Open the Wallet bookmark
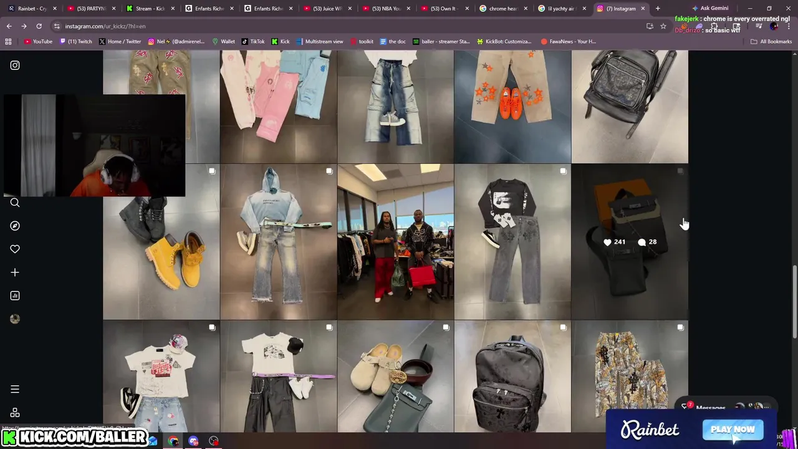This screenshot has width=798, height=449. pos(224,41)
